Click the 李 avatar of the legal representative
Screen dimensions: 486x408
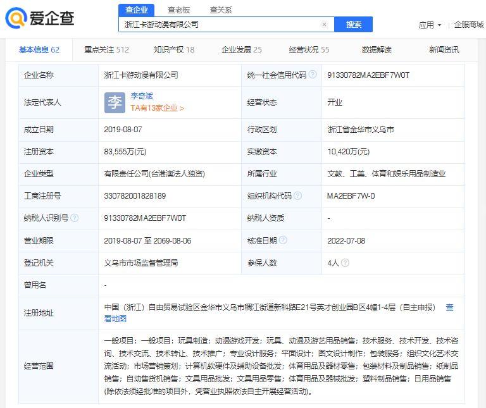(x=115, y=102)
